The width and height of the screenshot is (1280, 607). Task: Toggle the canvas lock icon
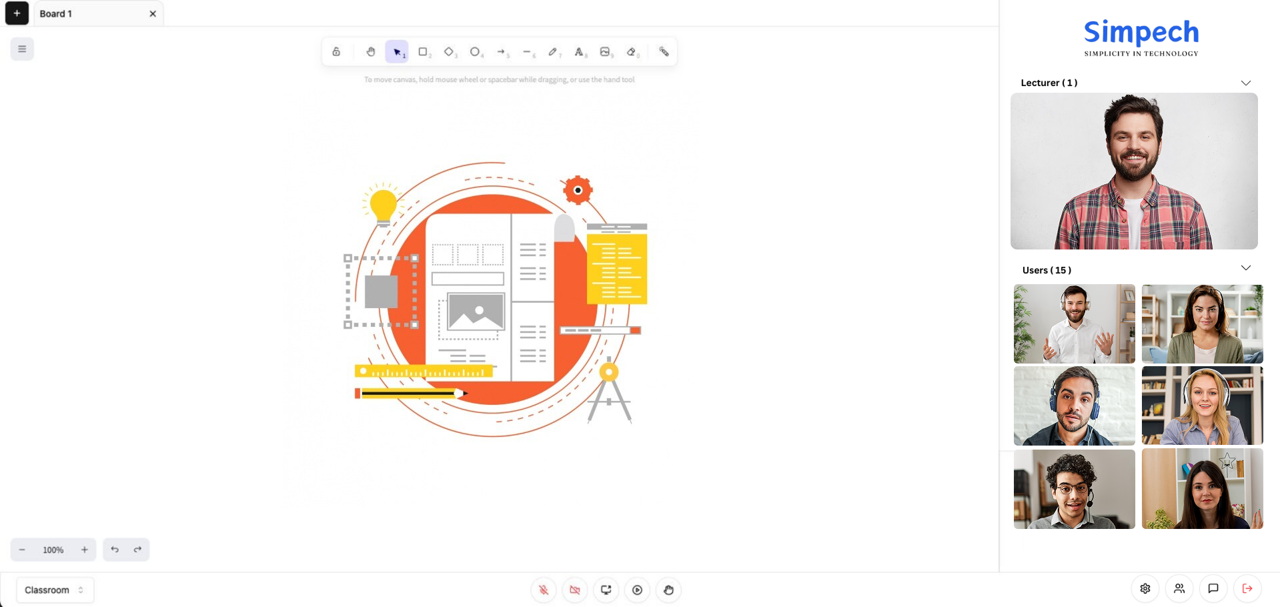click(336, 52)
